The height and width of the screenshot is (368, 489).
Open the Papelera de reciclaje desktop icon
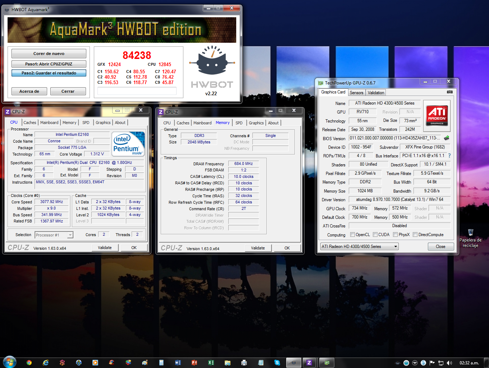(470, 238)
